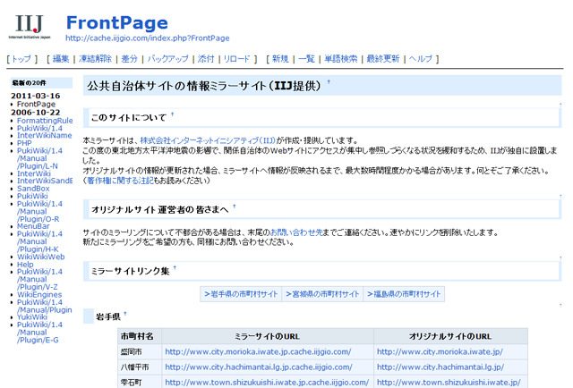Select 添付 attach option
This screenshot has width=573, height=388.
(x=206, y=59)
